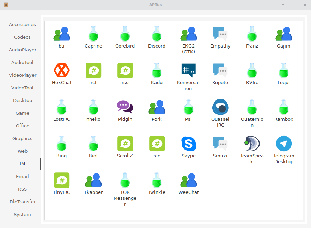Switch to the Office category
311x228 pixels.
point(22,126)
